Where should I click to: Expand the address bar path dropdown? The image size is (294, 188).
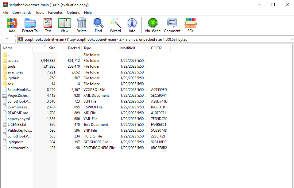coord(291,39)
